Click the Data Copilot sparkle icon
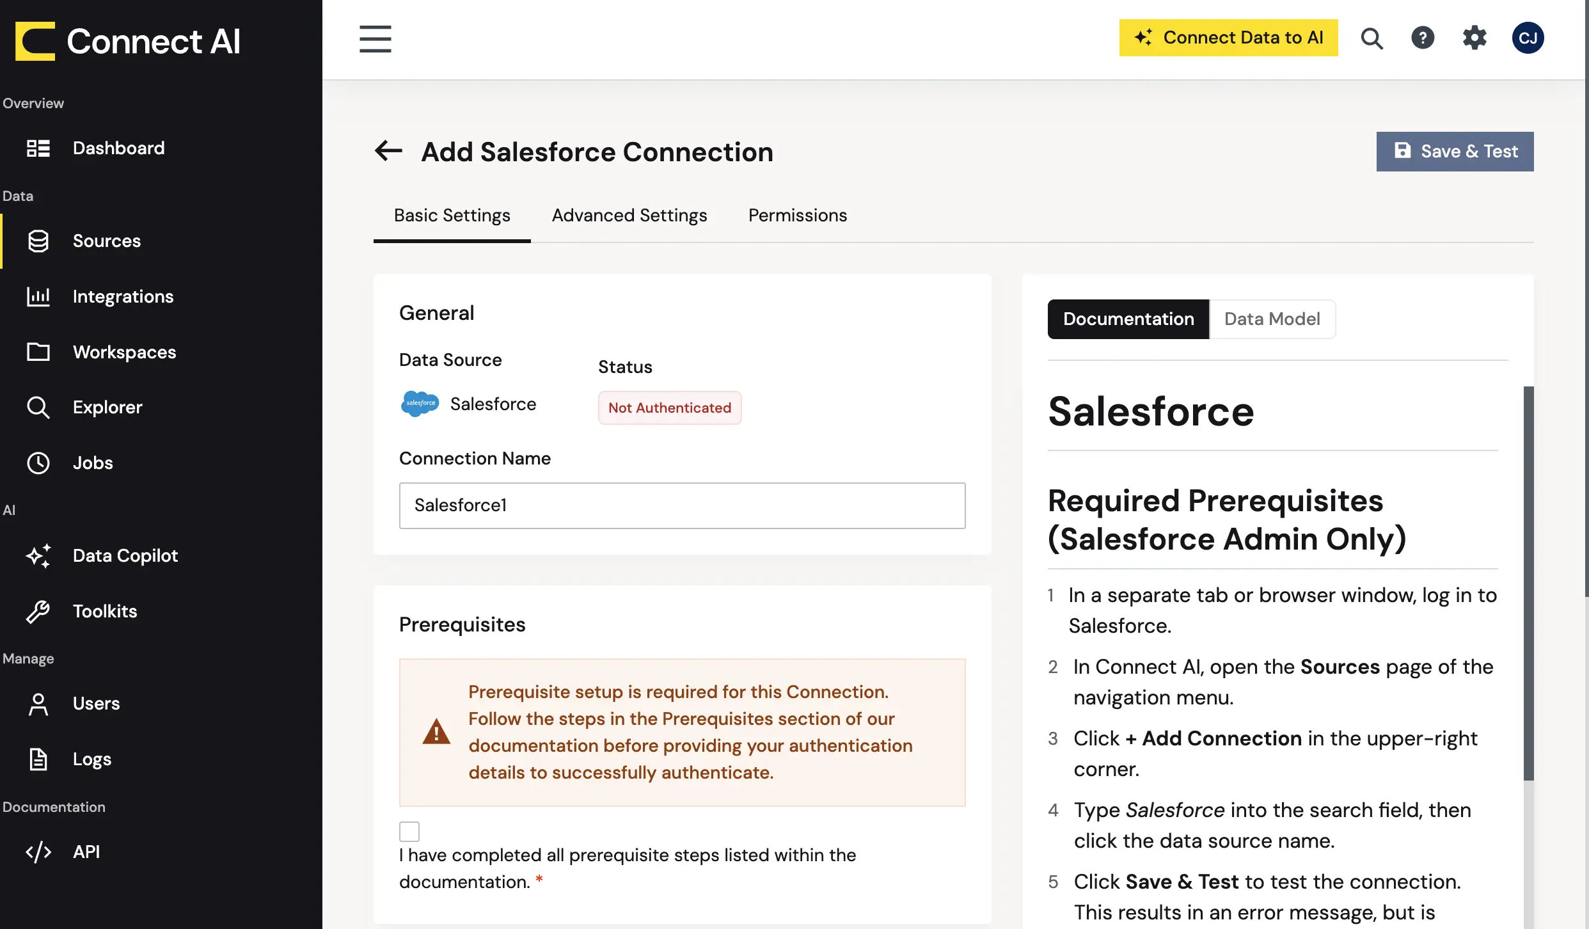 [38, 555]
